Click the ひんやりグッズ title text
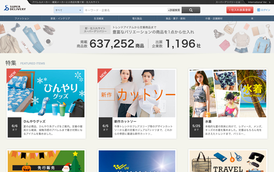The height and width of the screenshot is (172, 274). 34,121
